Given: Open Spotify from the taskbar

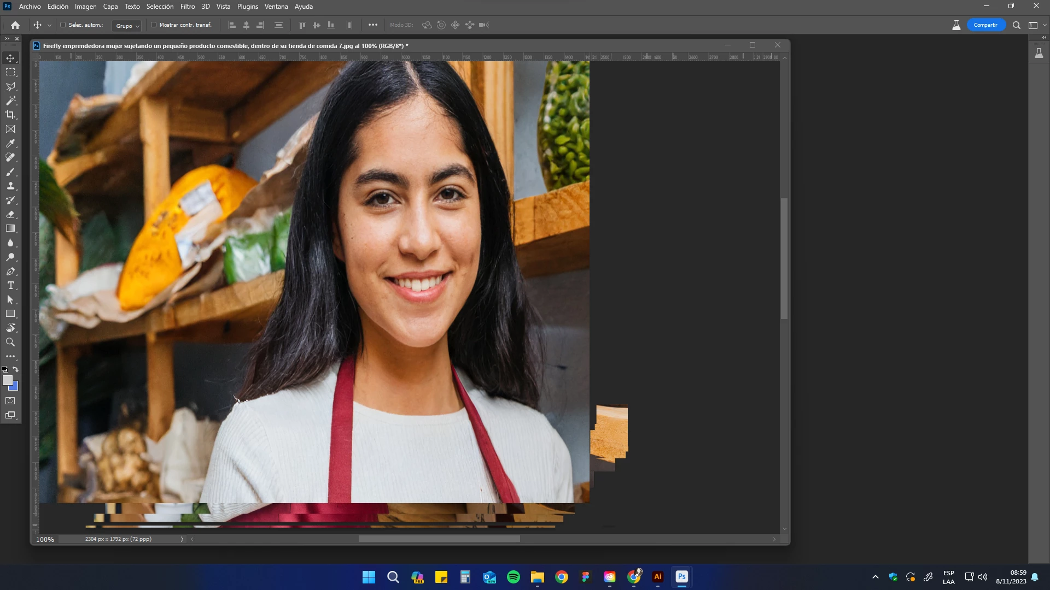Looking at the screenshot, I should [514, 577].
